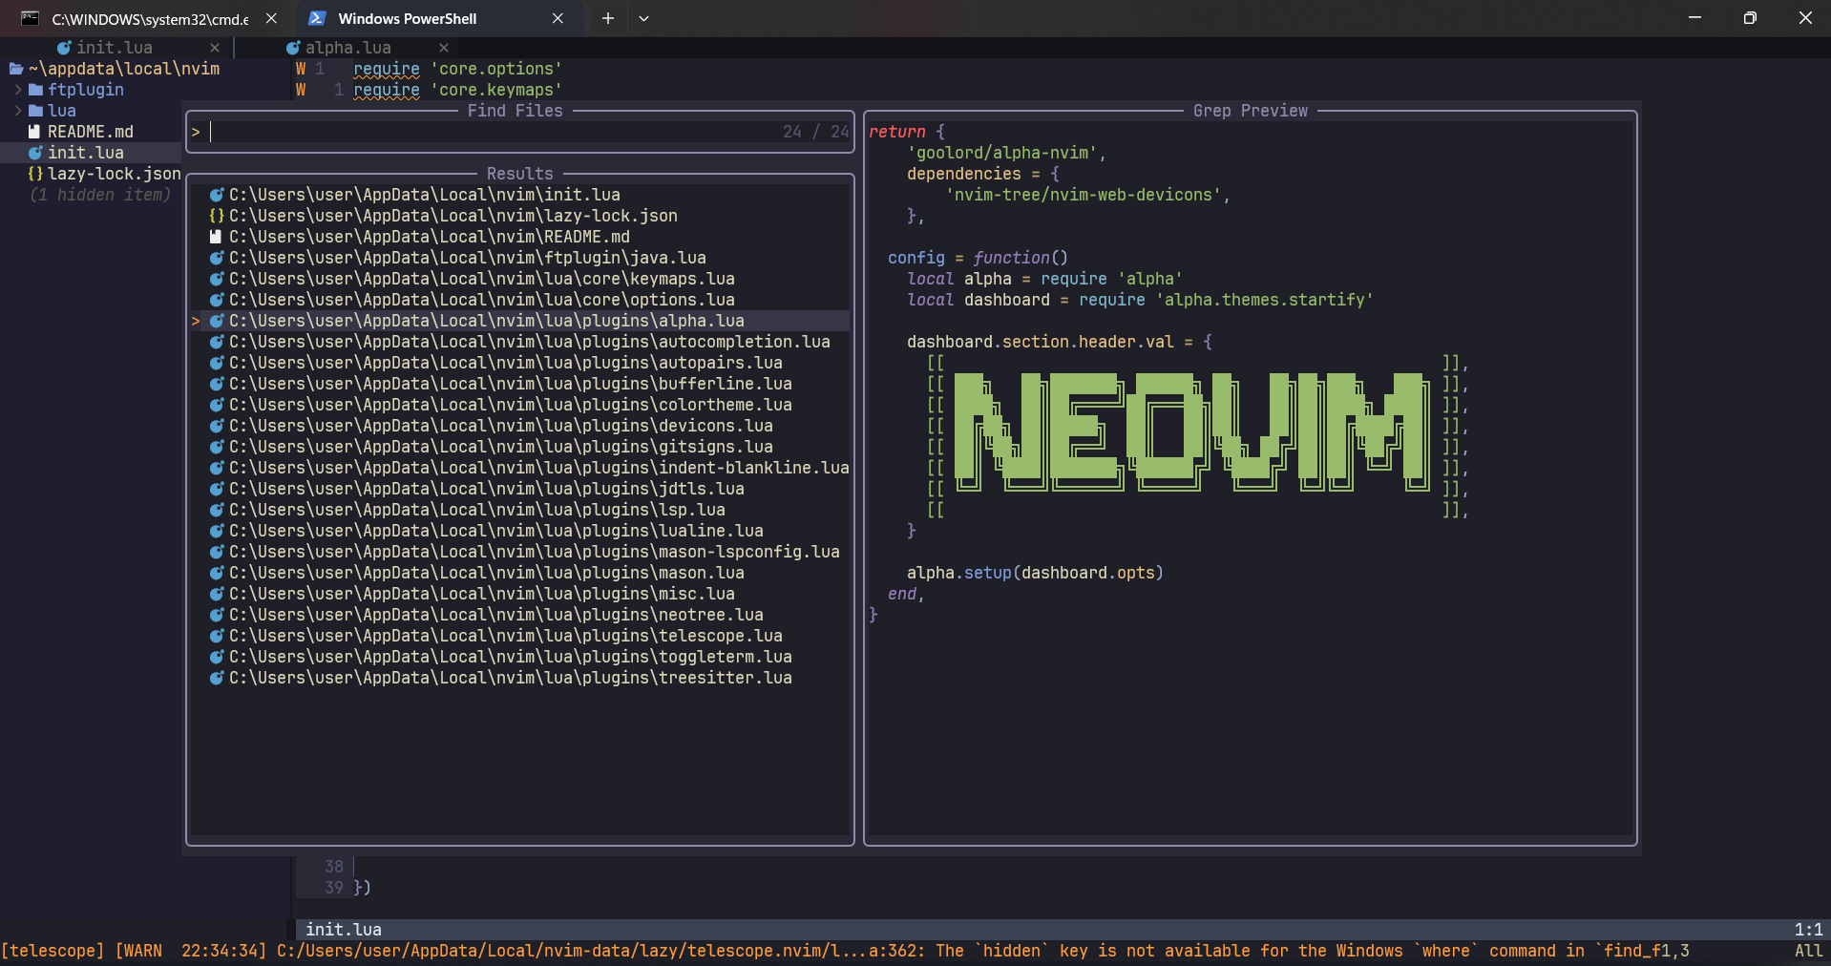The image size is (1831, 966).
Task: Click the JSON braces icon of the lazy-lock.json result
Action: coord(217,216)
